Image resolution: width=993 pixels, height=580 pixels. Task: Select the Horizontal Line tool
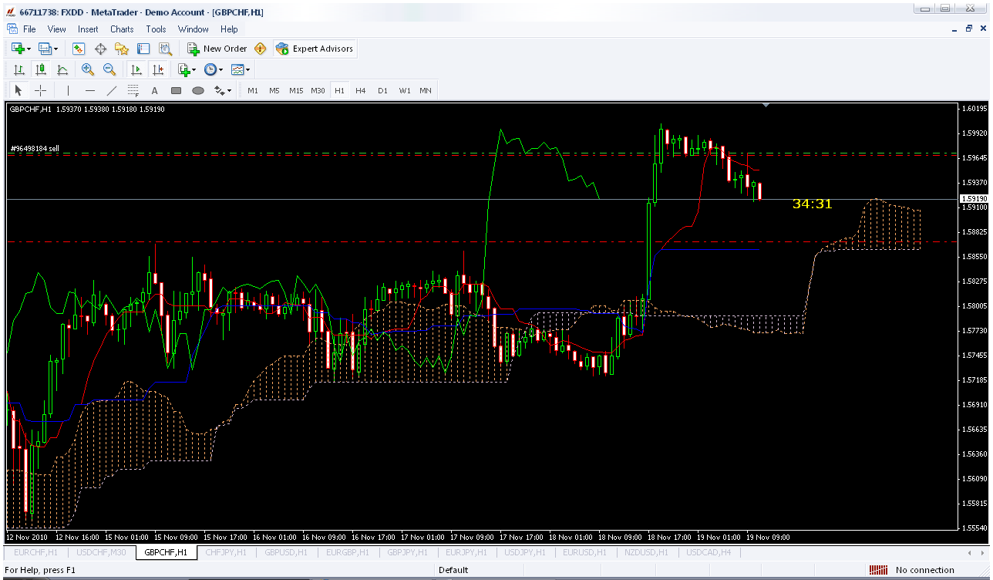point(89,90)
